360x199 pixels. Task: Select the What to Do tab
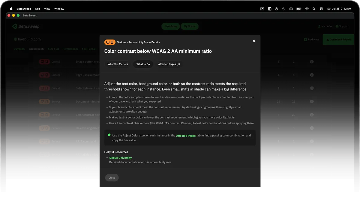pos(143,64)
